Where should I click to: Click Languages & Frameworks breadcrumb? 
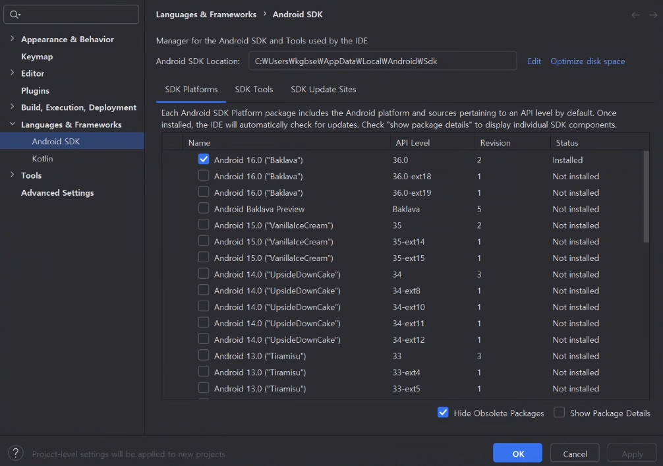[x=206, y=15]
